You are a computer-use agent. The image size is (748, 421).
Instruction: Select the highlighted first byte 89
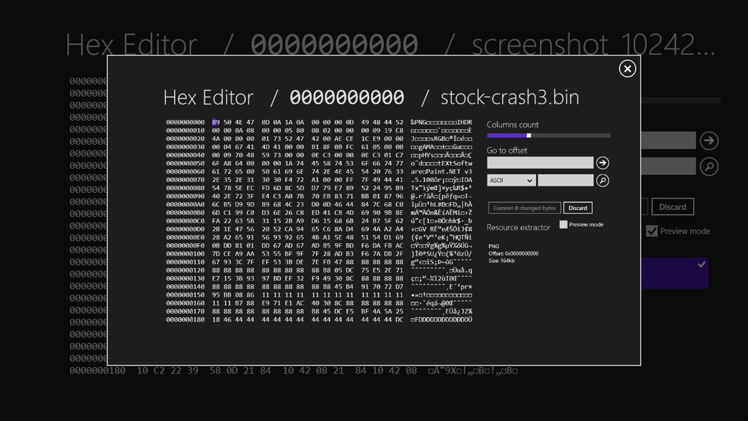(x=215, y=123)
